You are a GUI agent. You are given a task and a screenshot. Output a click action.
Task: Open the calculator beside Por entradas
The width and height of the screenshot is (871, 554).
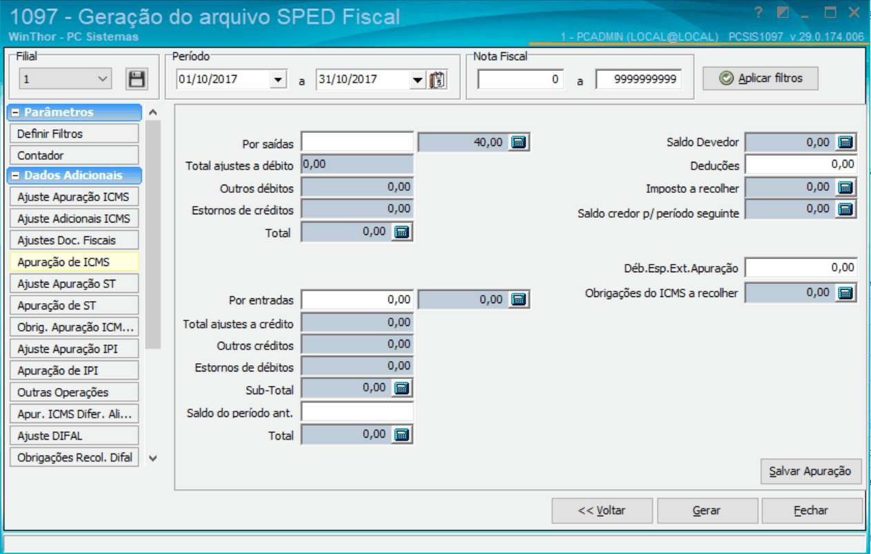tap(518, 299)
